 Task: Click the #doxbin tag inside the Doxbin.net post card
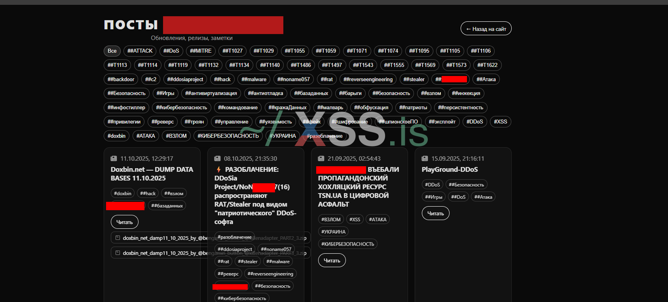(123, 193)
